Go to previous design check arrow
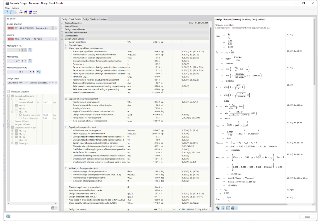Screen dimensions: 321x221 coord(53,83)
